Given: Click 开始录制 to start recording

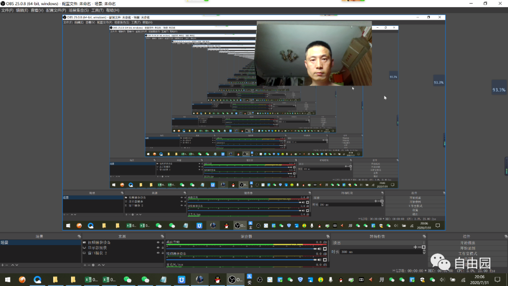Looking at the screenshot, I should (x=468, y=248).
